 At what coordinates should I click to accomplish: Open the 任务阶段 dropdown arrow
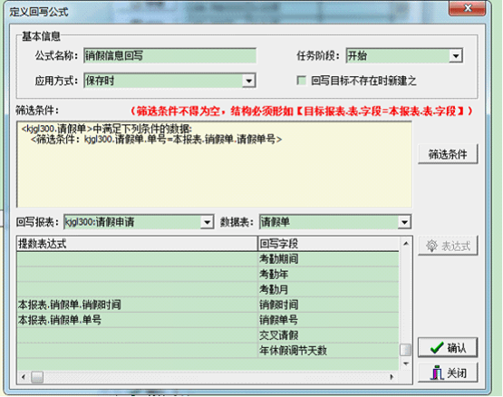[x=456, y=56]
